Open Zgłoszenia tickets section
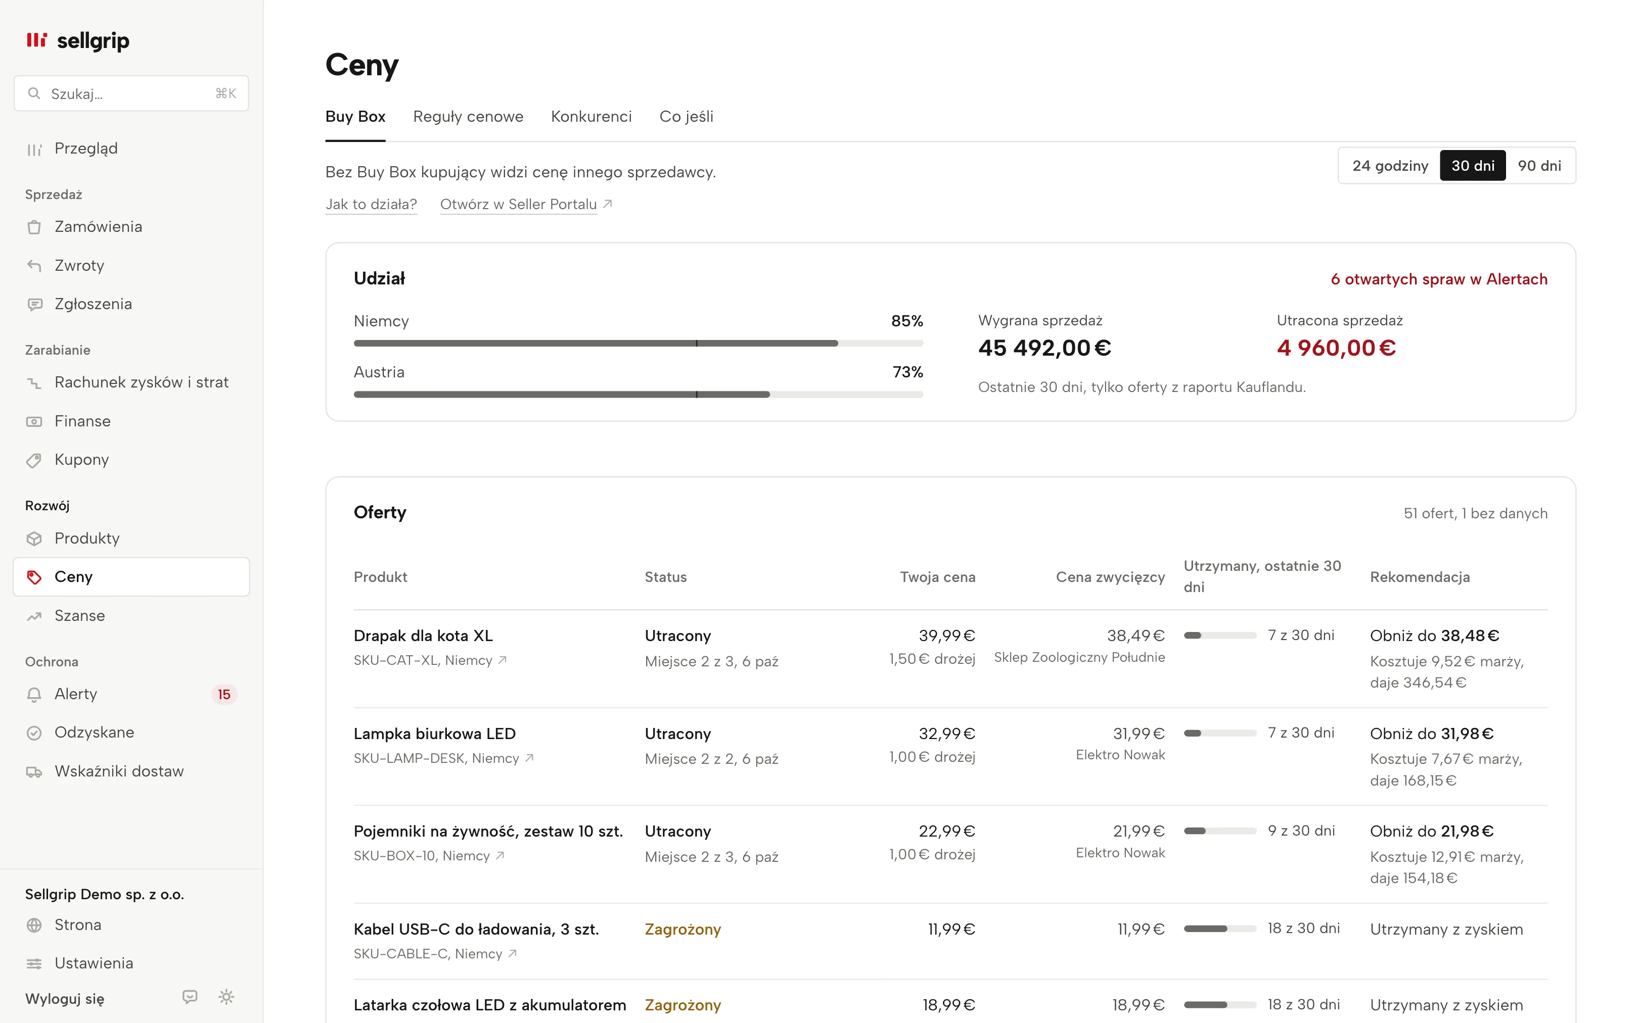The image size is (1638, 1023). (131, 304)
